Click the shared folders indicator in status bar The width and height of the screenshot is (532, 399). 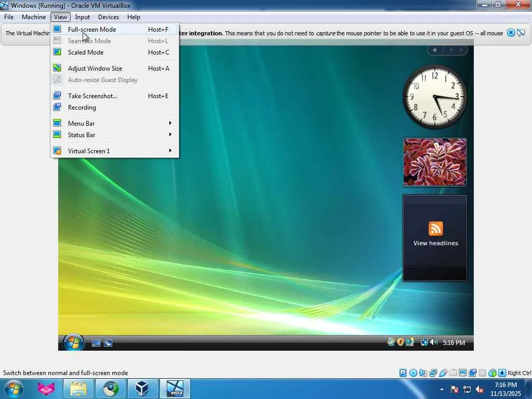[x=453, y=373]
